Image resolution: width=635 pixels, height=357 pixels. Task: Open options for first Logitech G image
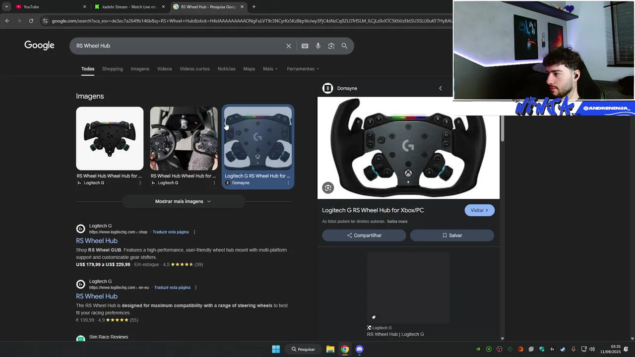[140, 182]
